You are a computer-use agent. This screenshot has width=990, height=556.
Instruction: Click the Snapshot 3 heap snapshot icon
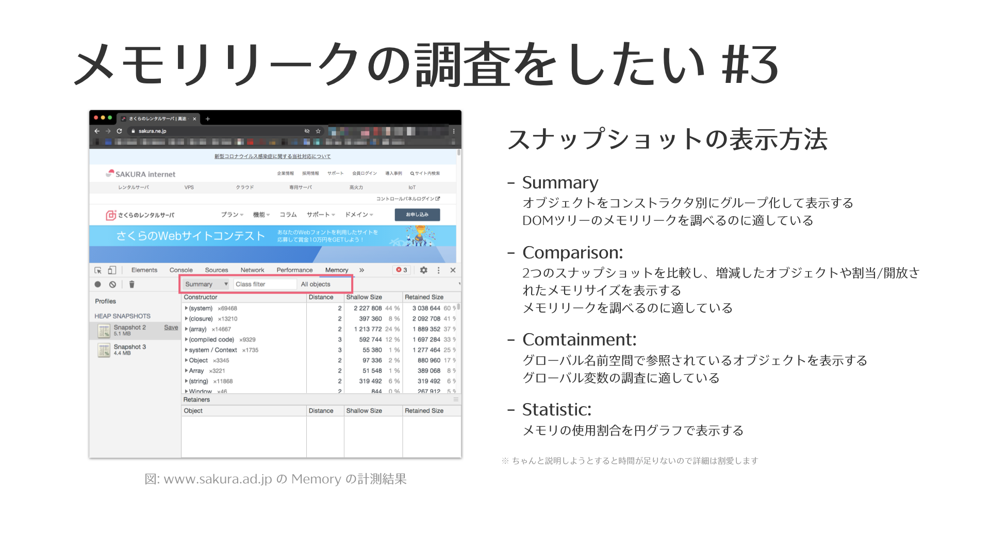pyautogui.click(x=104, y=350)
